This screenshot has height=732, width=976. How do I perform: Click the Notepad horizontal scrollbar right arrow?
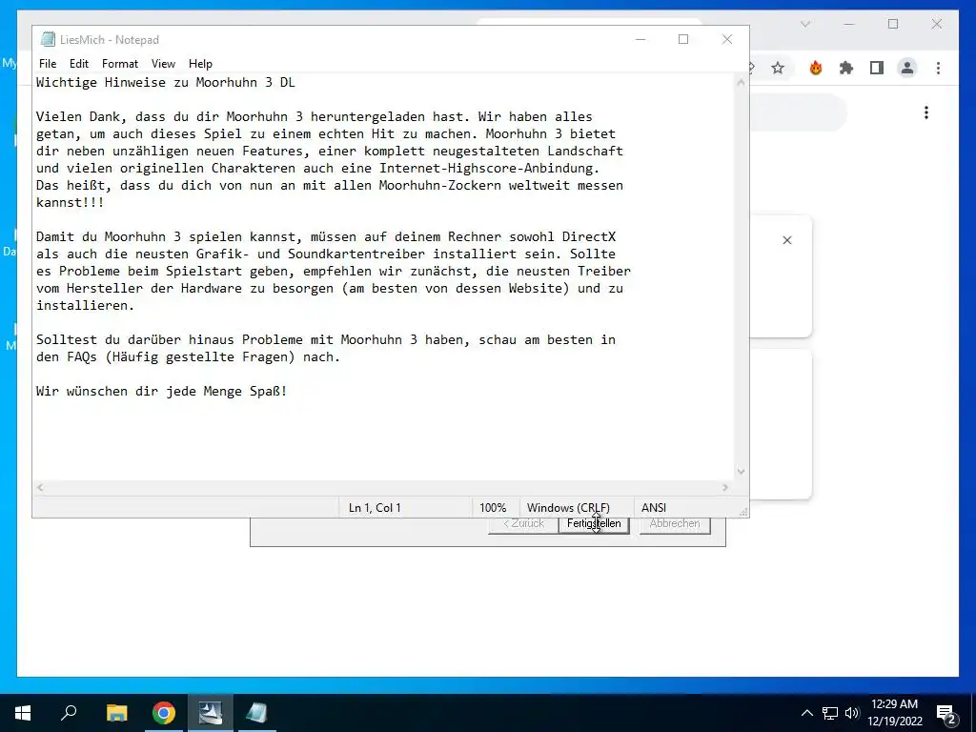(725, 487)
